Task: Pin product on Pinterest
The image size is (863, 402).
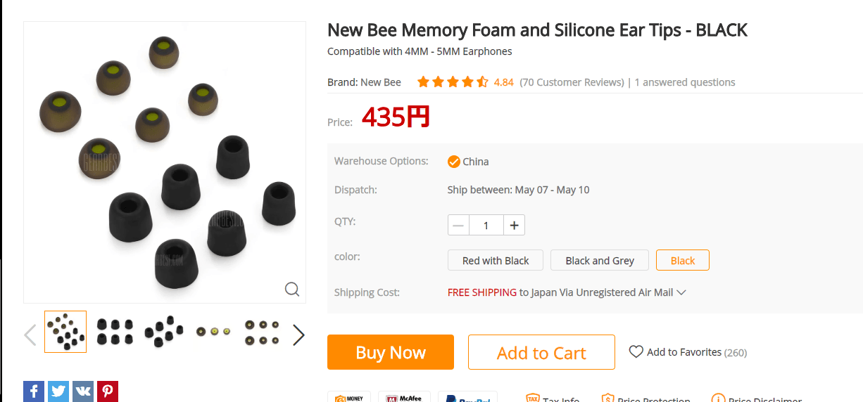Action: [108, 391]
